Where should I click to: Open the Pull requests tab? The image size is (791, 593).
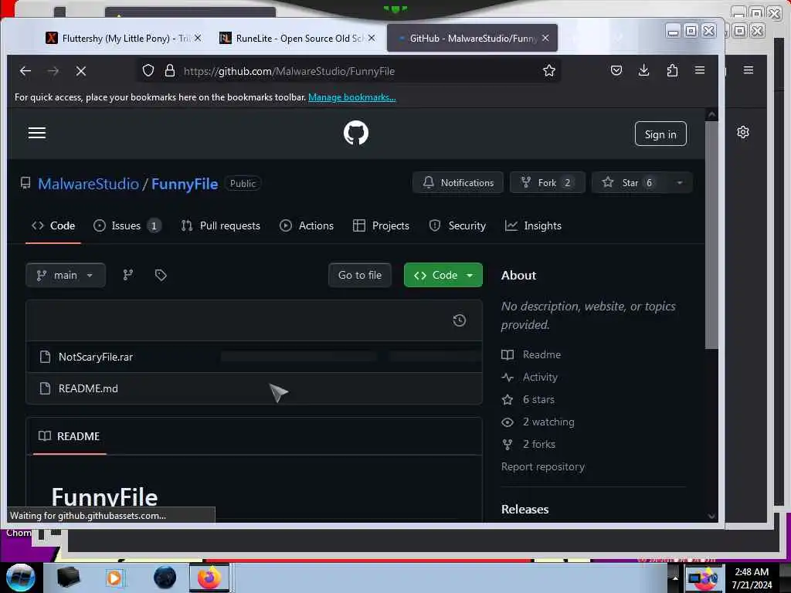pos(221,225)
